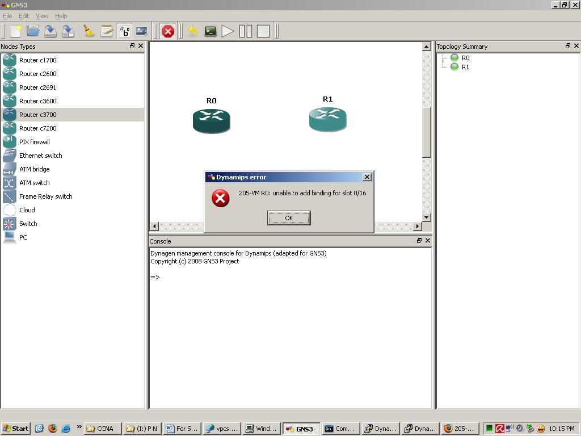Select Router c2600 node type

[x=73, y=74]
